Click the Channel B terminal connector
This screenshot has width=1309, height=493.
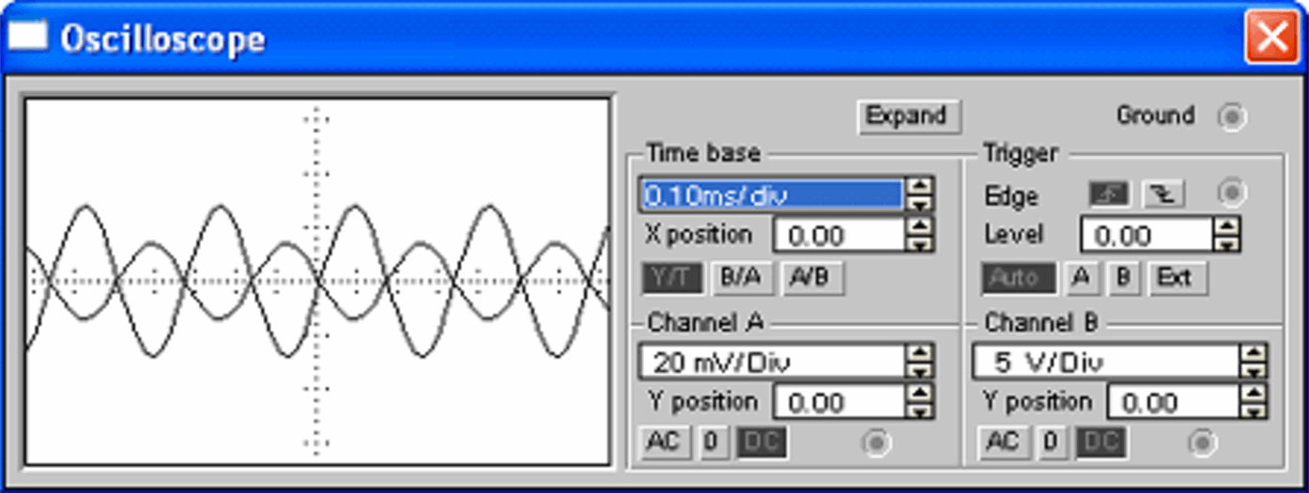point(1203,443)
